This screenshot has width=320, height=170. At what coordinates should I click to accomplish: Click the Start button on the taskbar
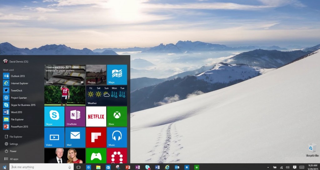pyautogui.click(x=4, y=167)
